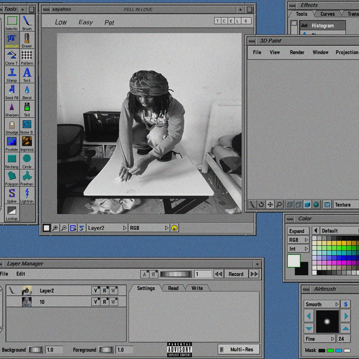Click the frame number field showing 1
This screenshot has width=359, height=359.
(x=203, y=274)
